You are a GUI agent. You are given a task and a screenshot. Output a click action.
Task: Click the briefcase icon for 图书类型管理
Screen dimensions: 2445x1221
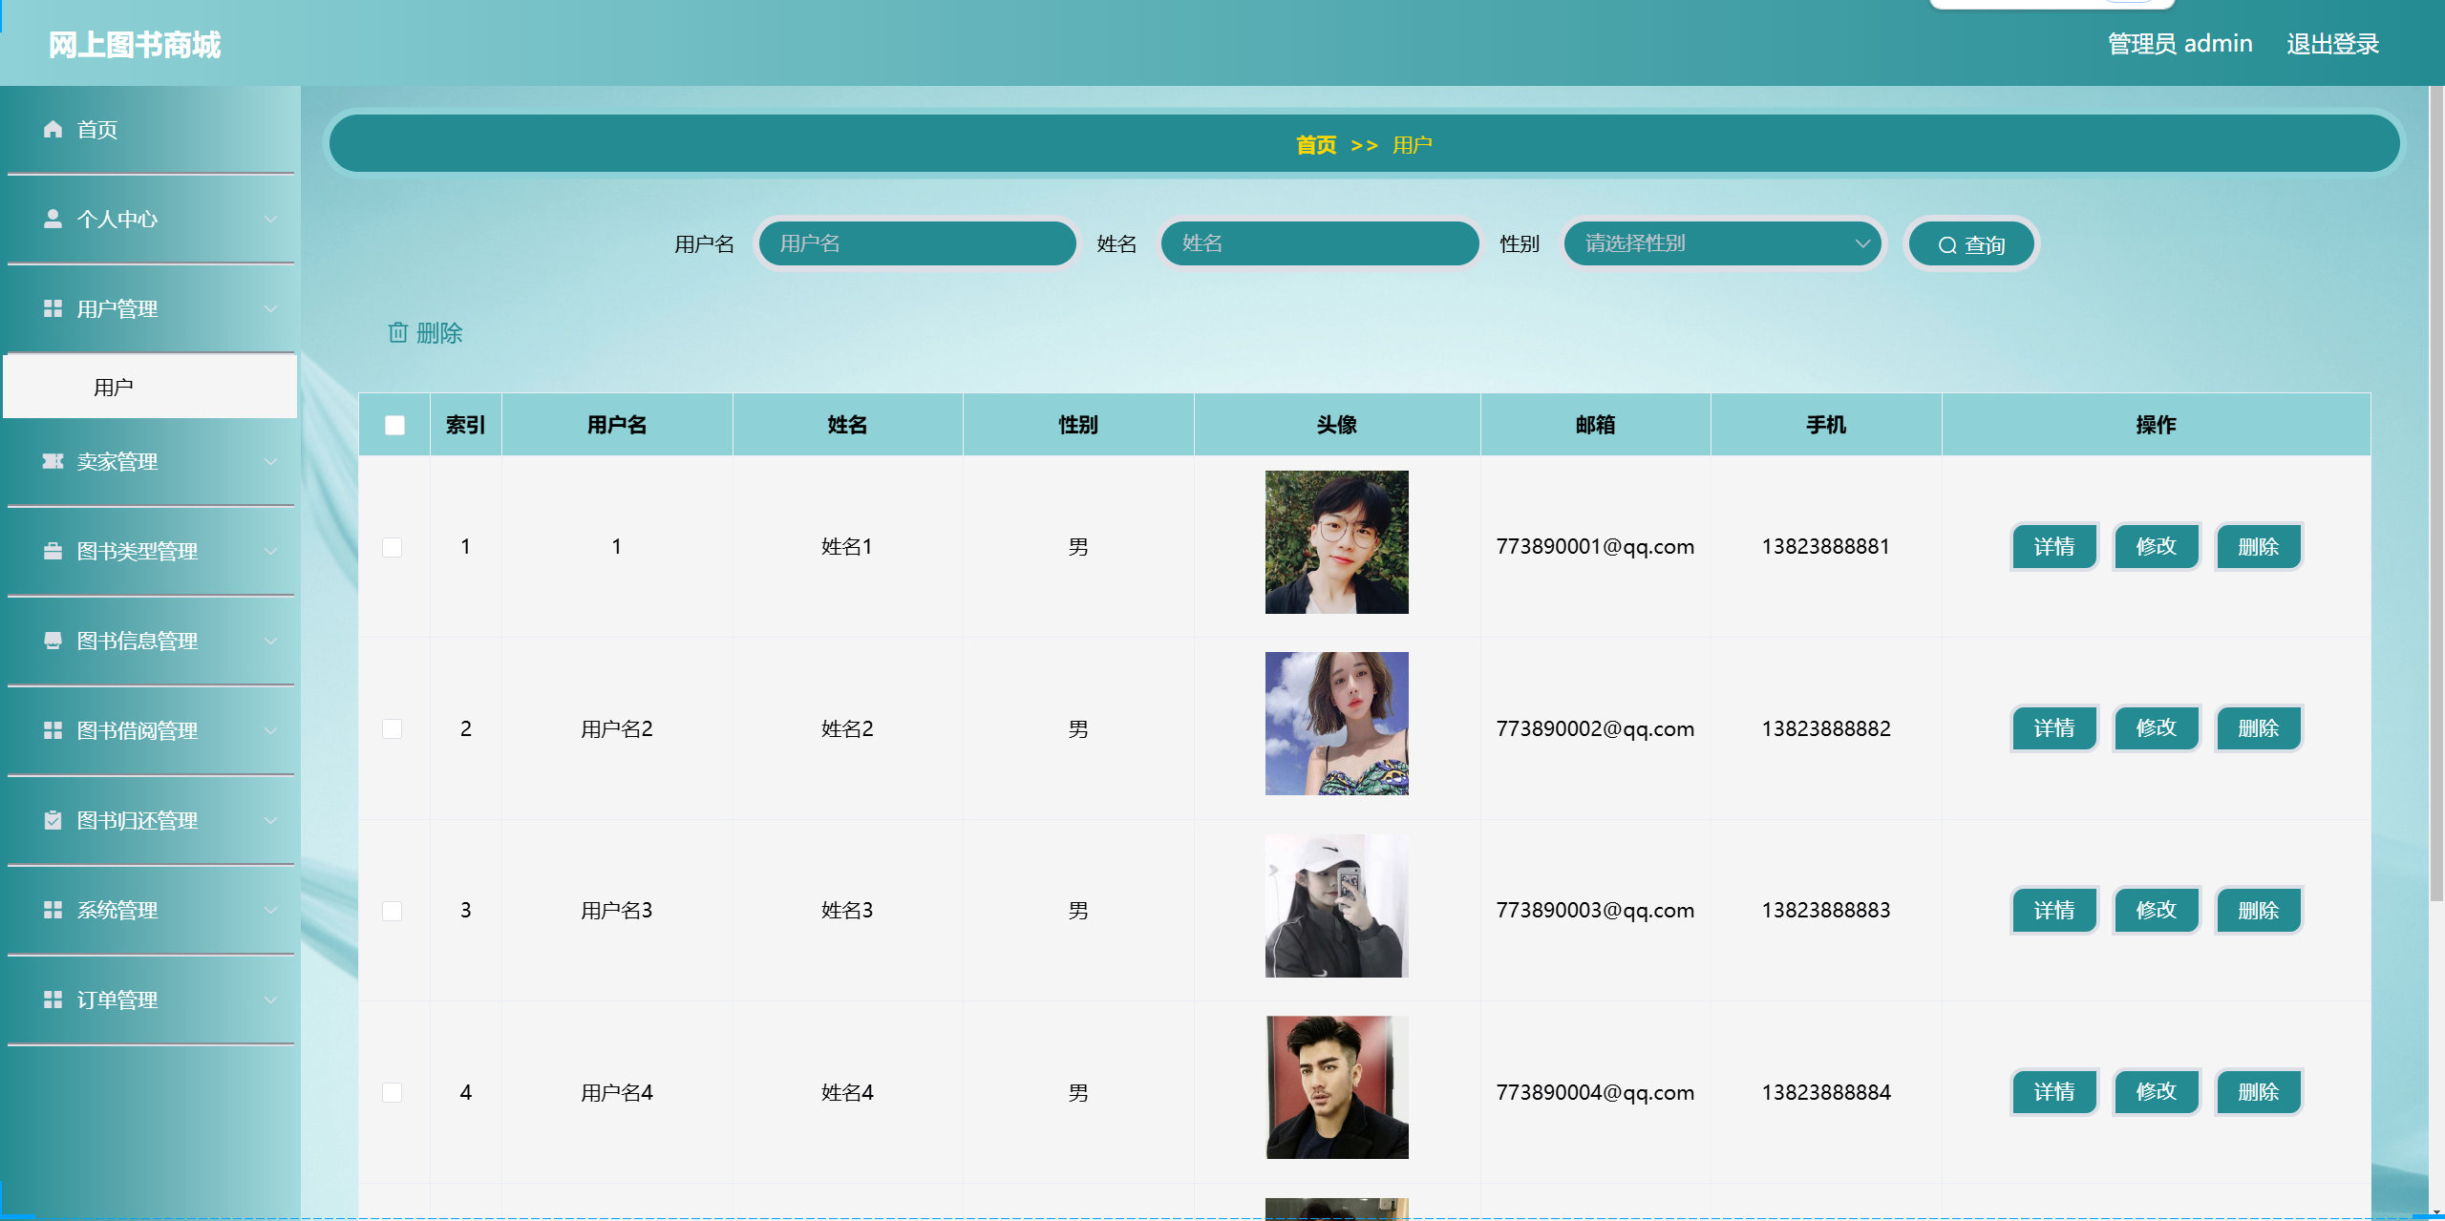click(x=53, y=551)
